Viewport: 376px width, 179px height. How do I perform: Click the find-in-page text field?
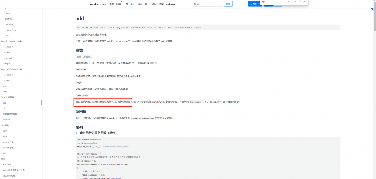(272, 2)
